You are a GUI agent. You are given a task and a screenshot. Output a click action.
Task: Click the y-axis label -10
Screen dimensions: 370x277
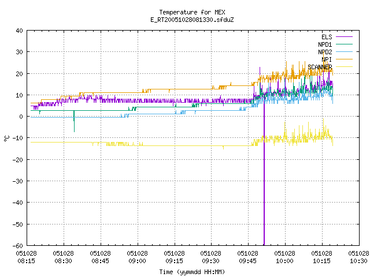pos(18,138)
